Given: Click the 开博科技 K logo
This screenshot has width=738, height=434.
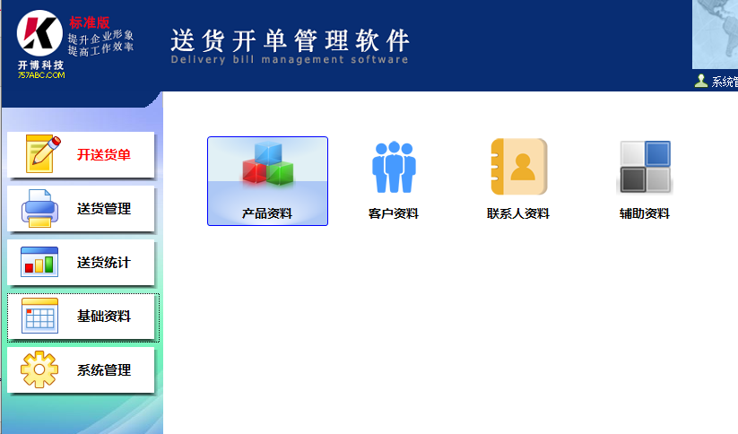Looking at the screenshot, I should (x=39, y=36).
